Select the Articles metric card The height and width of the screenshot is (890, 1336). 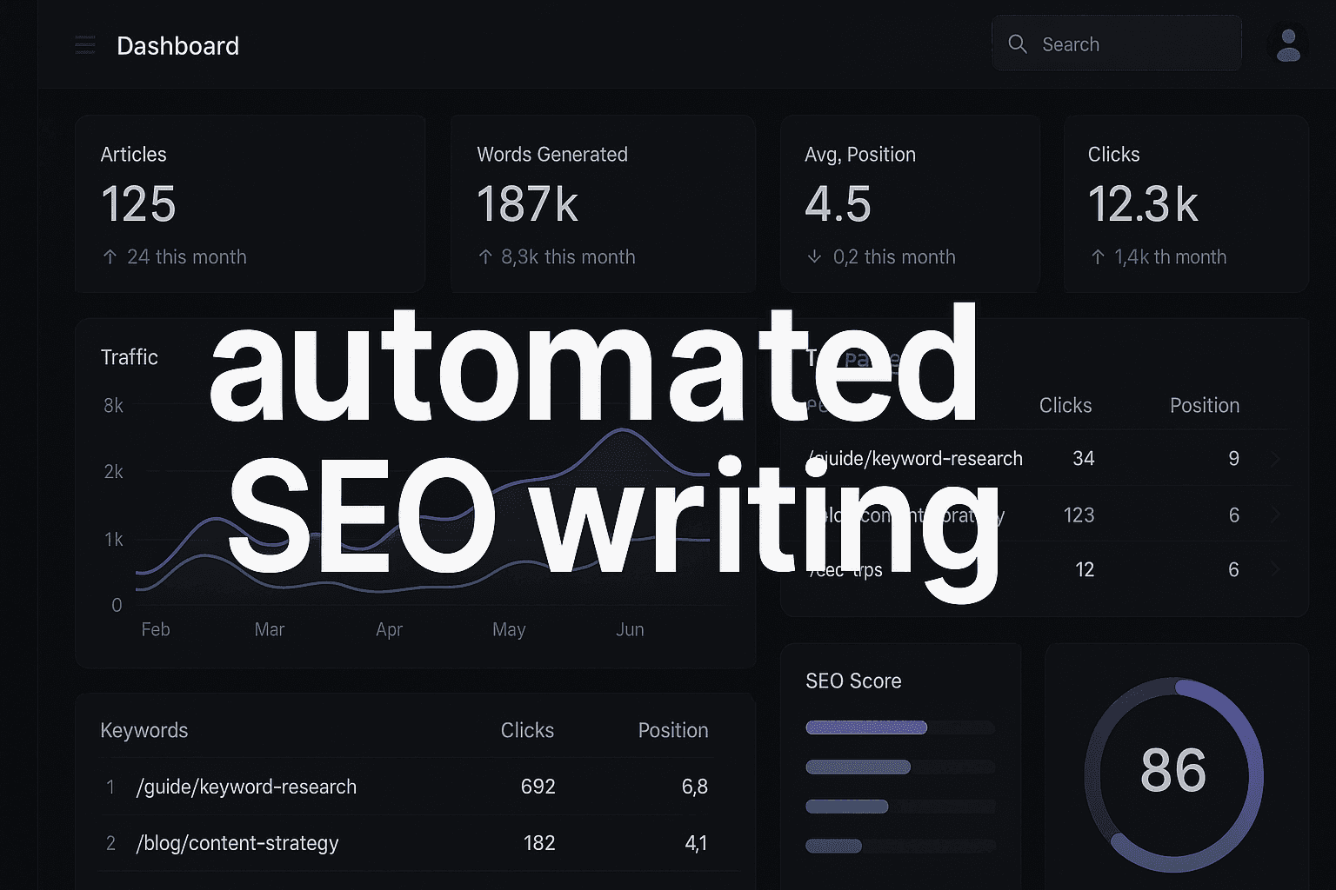coord(250,204)
